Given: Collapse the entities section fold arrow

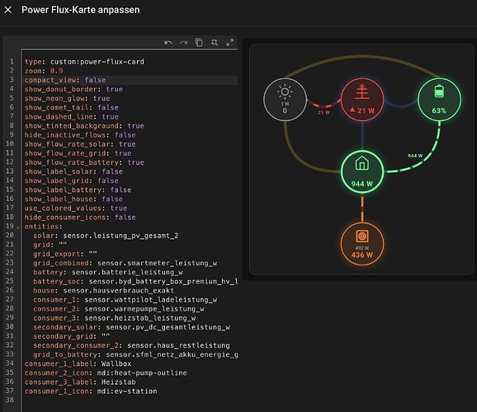Looking at the screenshot, I should (18, 227).
